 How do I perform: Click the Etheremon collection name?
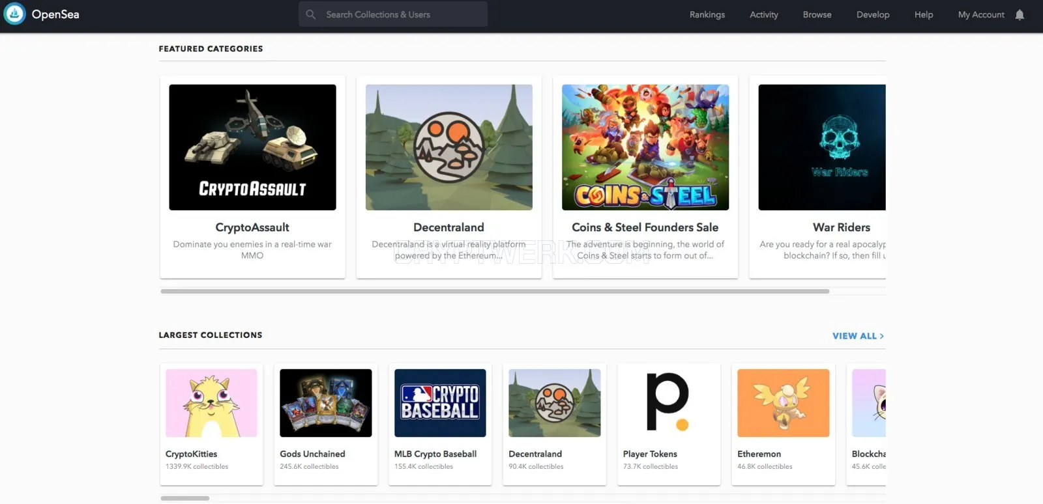pos(759,454)
